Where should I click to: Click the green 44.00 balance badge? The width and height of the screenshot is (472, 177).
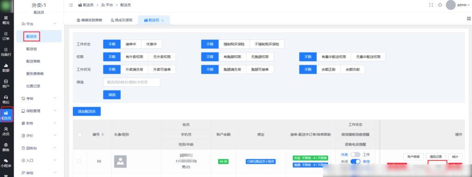click(x=224, y=161)
